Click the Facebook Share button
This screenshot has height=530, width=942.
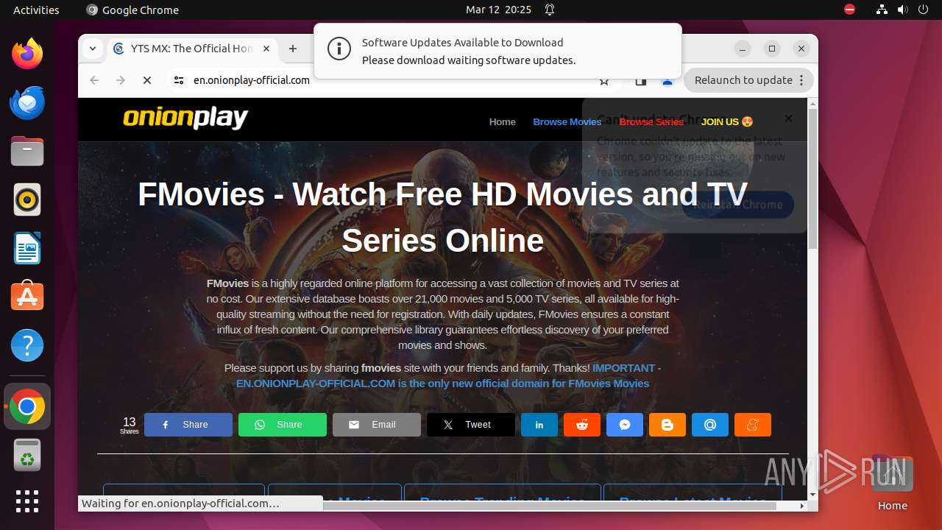click(x=188, y=425)
